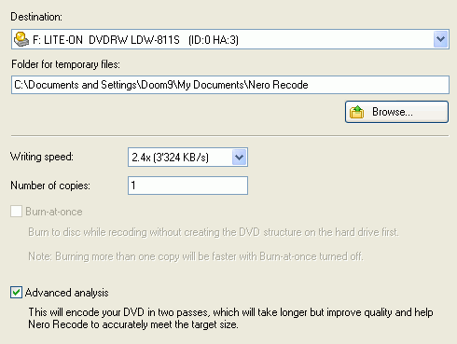Click the 'Writing speed:' label

point(42,157)
